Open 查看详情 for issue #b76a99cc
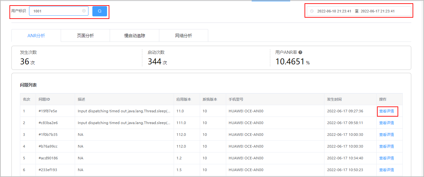 click(386, 146)
